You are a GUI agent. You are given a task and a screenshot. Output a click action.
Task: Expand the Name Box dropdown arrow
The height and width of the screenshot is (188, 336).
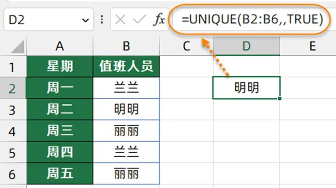click(85, 20)
